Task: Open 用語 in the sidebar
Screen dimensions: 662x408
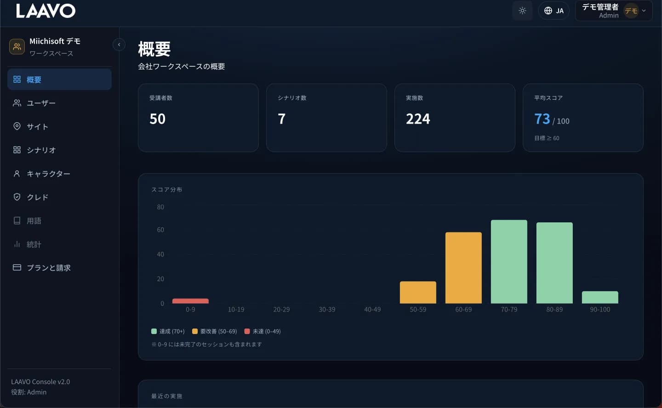Action: point(59,221)
